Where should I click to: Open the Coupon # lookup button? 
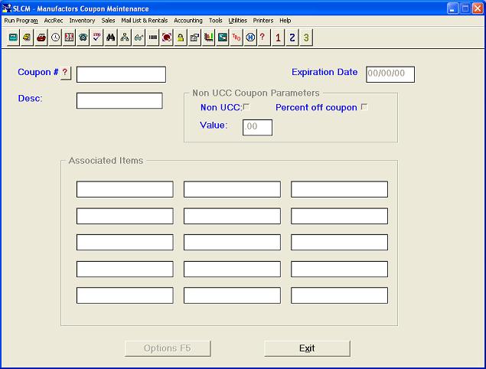[65, 73]
